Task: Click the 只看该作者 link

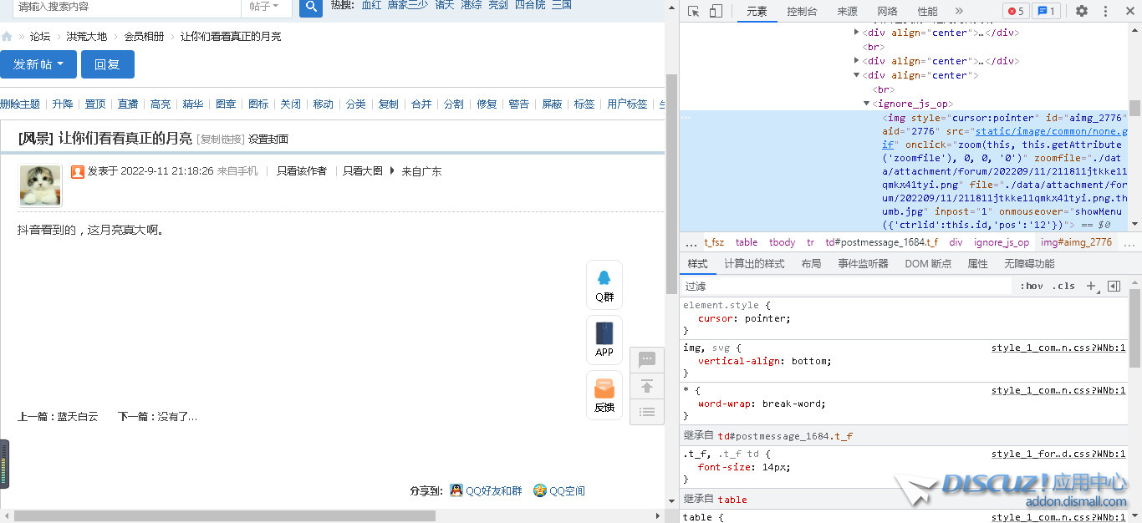Action: 302,171
